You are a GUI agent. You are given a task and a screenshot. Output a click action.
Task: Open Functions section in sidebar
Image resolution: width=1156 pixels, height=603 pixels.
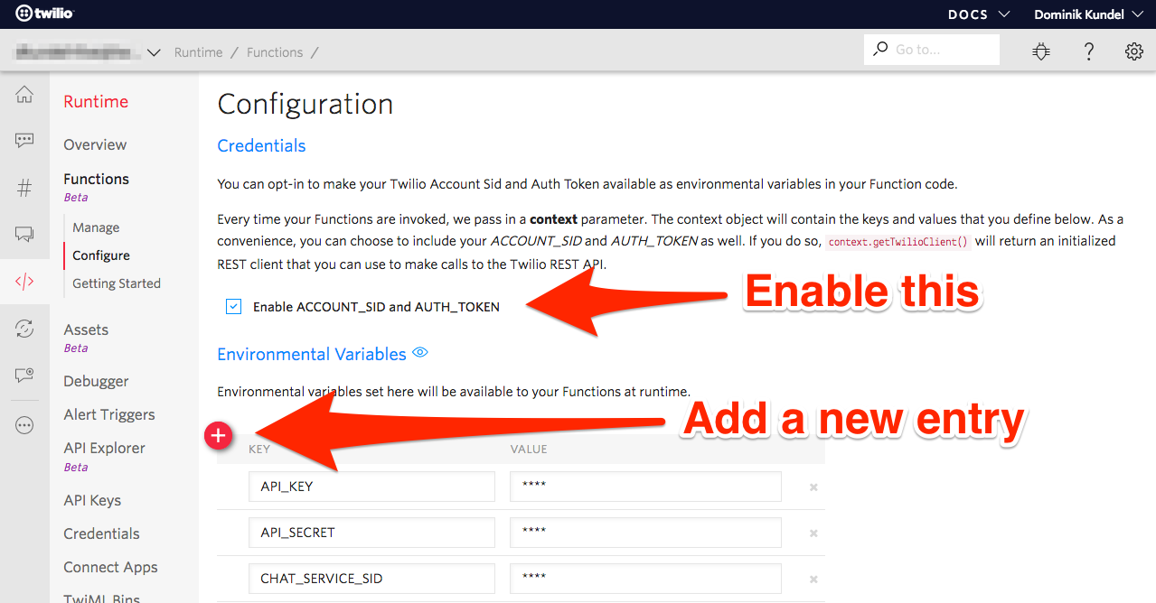[96, 179]
